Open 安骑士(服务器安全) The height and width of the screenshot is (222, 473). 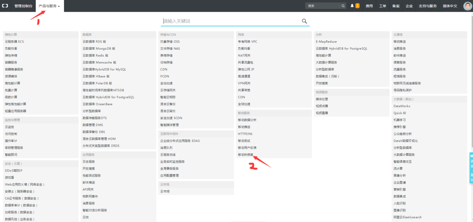point(20,191)
